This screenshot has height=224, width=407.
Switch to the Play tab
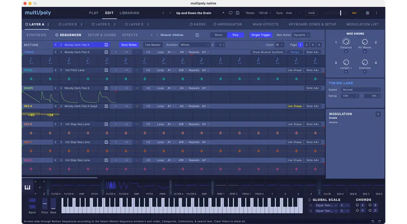click(x=94, y=13)
